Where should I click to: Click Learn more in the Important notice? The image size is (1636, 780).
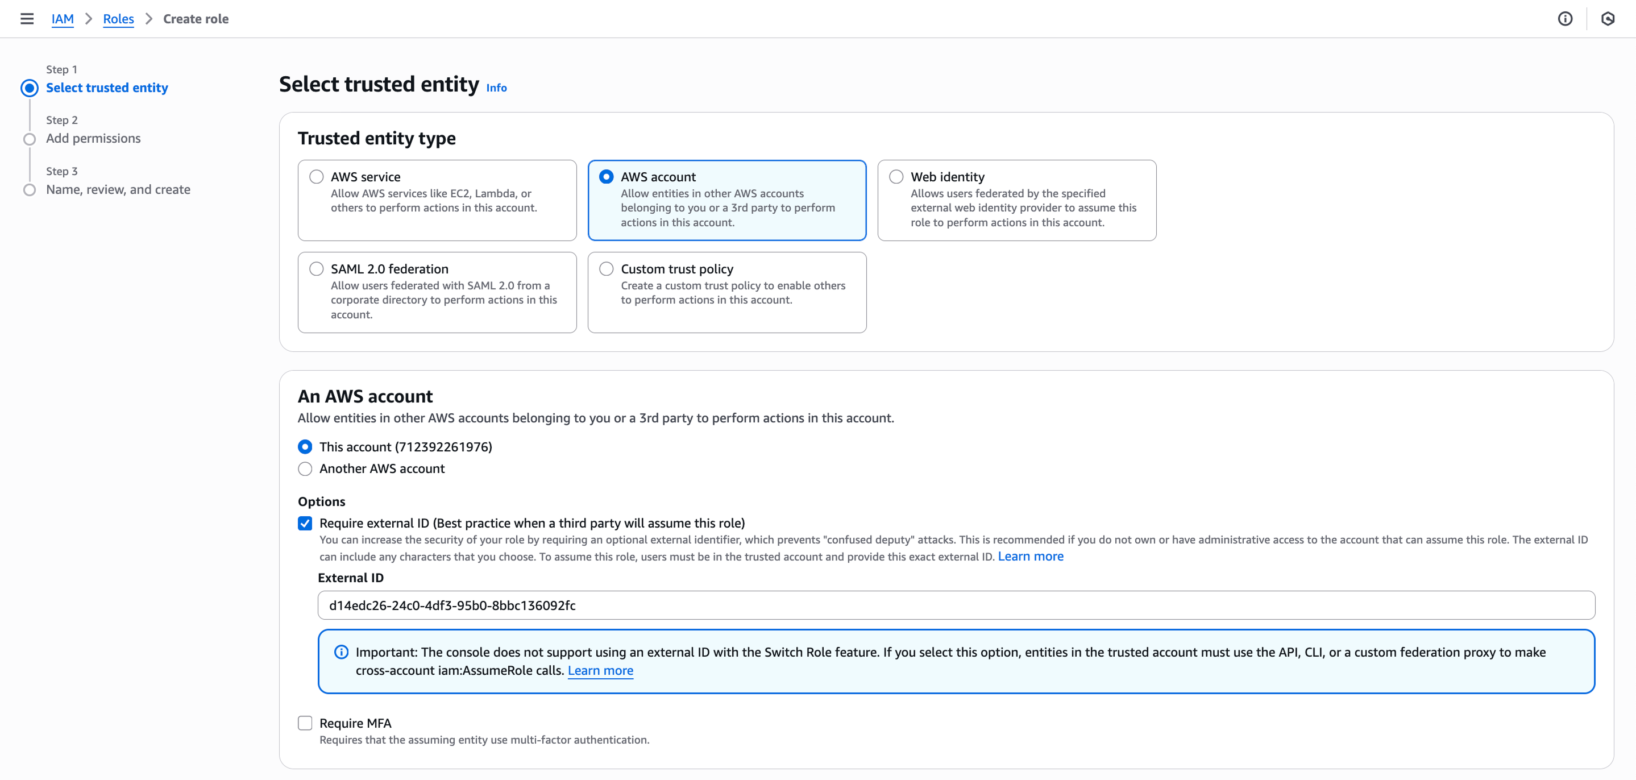(600, 670)
